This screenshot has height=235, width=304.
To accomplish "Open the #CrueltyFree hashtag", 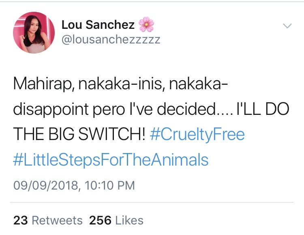I will [197, 134].
